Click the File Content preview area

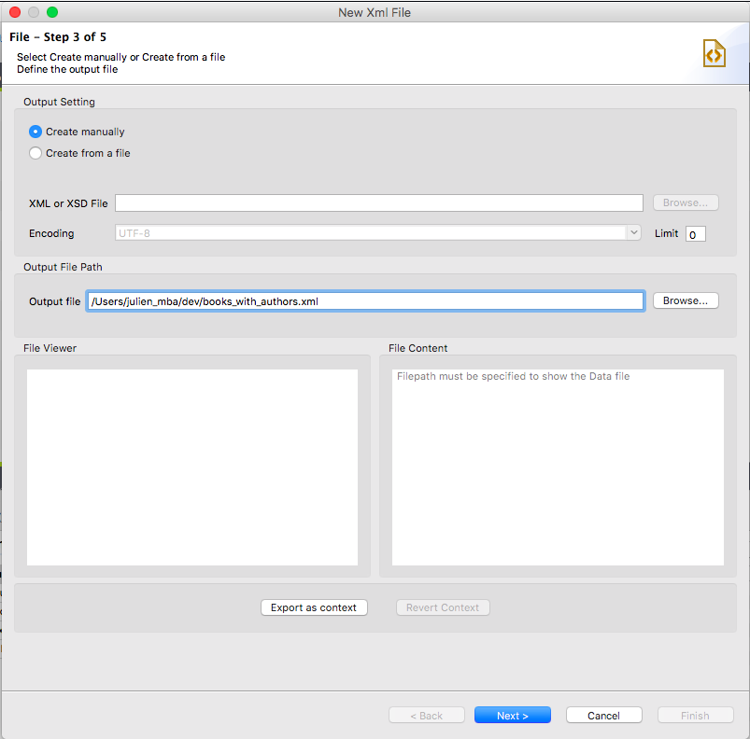tap(557, 467)
